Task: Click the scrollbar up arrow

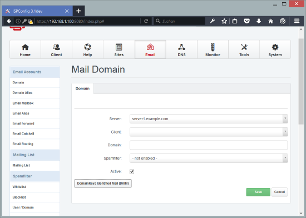Action: (301, 29)
